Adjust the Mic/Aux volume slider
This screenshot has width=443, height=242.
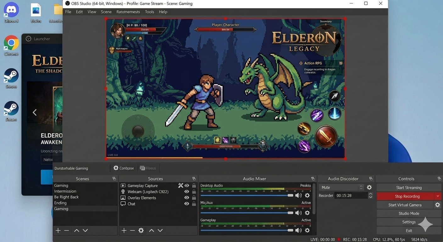tap(247, 213)
